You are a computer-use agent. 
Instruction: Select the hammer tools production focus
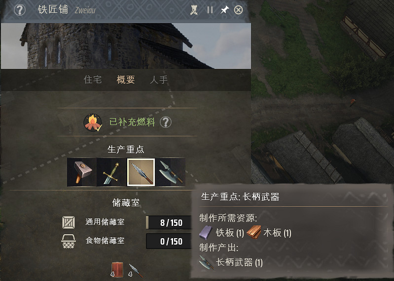[82, 172]
